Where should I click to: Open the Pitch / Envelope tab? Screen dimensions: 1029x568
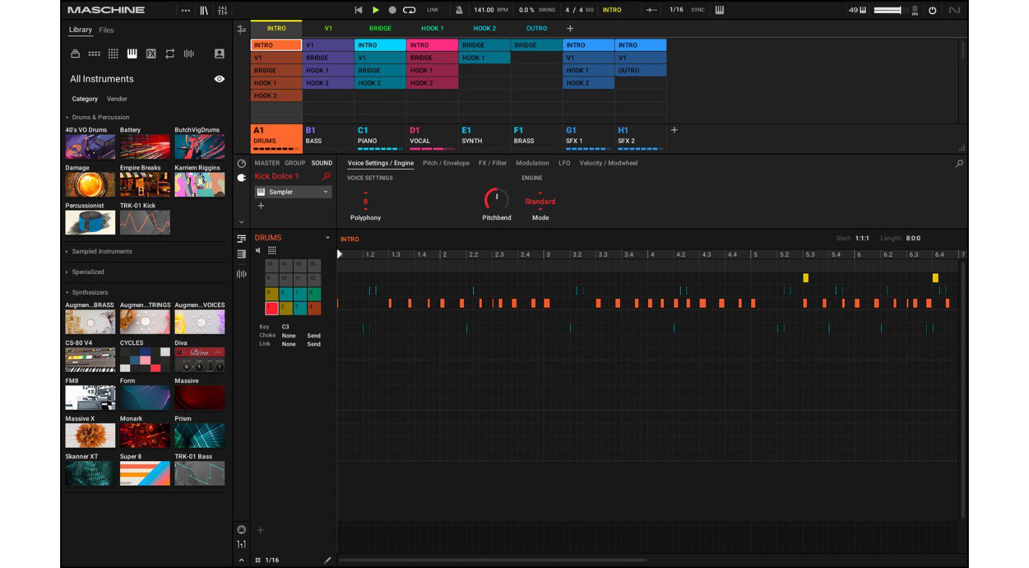pos(446,162)
